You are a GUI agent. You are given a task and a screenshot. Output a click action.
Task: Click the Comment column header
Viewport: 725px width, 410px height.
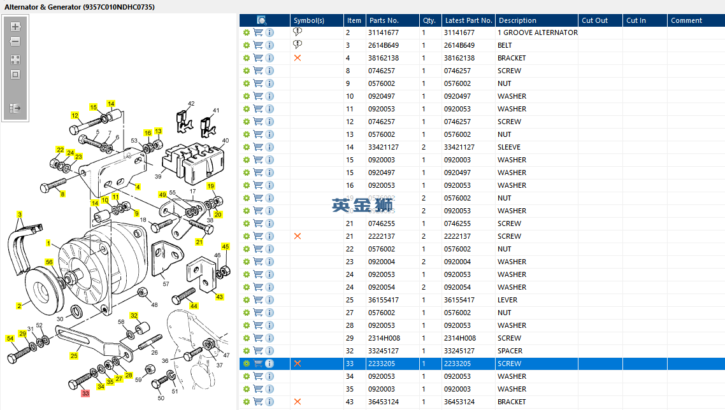click(696, 20)
